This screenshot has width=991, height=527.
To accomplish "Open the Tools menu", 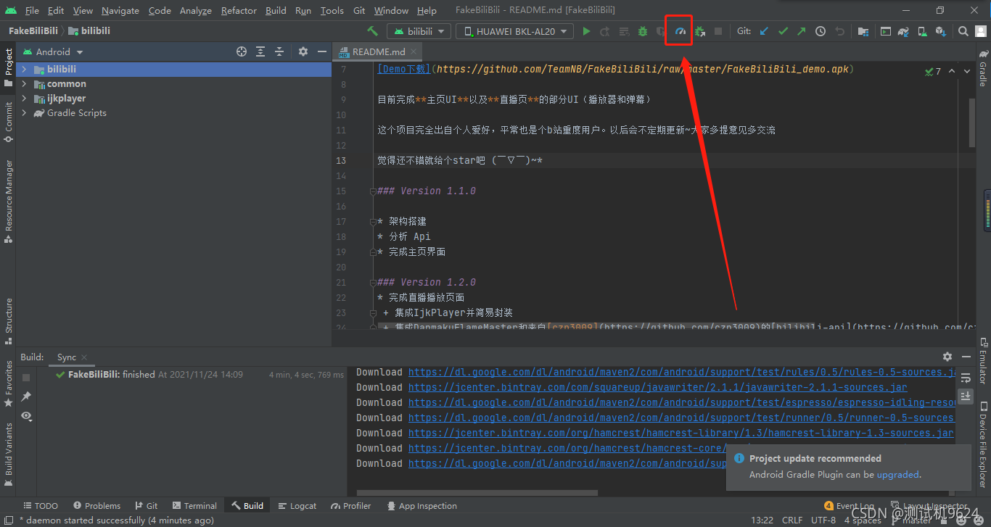I will click(x=332, y=10).
